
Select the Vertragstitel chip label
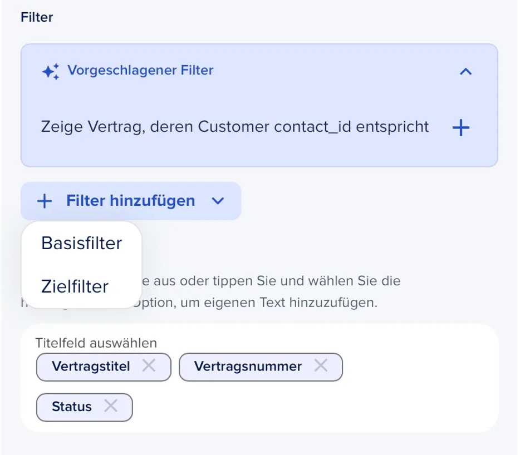91,367
